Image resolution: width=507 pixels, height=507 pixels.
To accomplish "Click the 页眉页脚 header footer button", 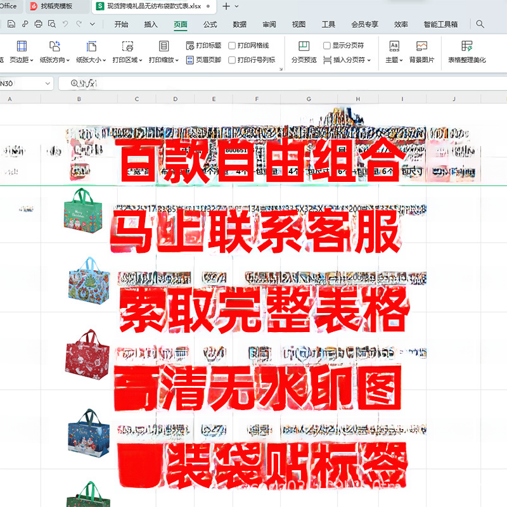I will (x=204, y=60).
